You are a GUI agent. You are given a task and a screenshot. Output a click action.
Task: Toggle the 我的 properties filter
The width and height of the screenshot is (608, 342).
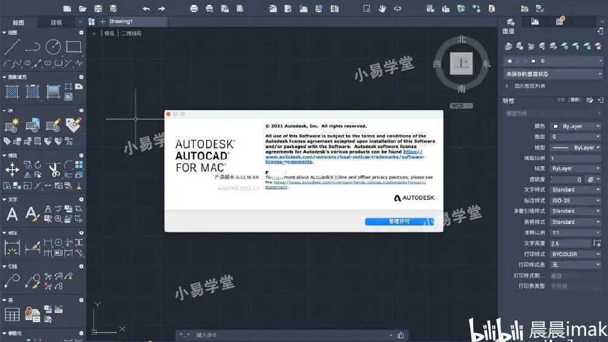click(x=575, y=100)
